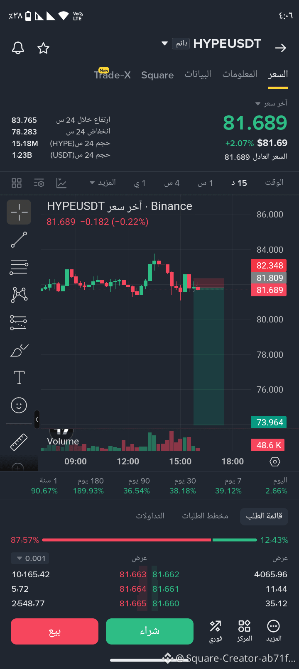Select the trend line drawing tool
The width and height of the screenshot is (299, 669).
coord(19,240)
